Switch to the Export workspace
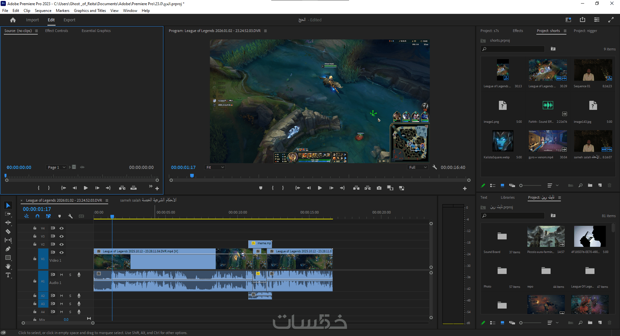 point(69,20)
